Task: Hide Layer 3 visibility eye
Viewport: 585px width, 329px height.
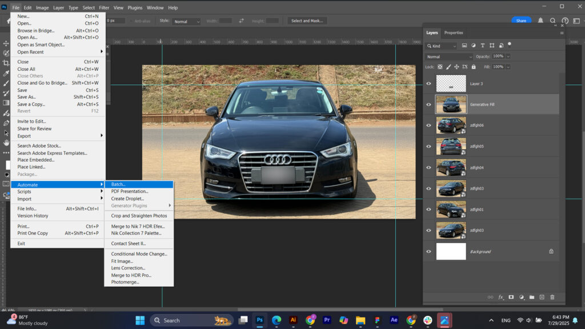Action: [x=428, y=83]
